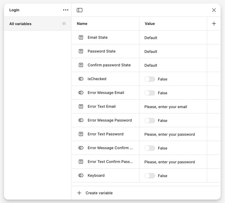Toggle the Error Message Email switch

(x=150, y=93)
